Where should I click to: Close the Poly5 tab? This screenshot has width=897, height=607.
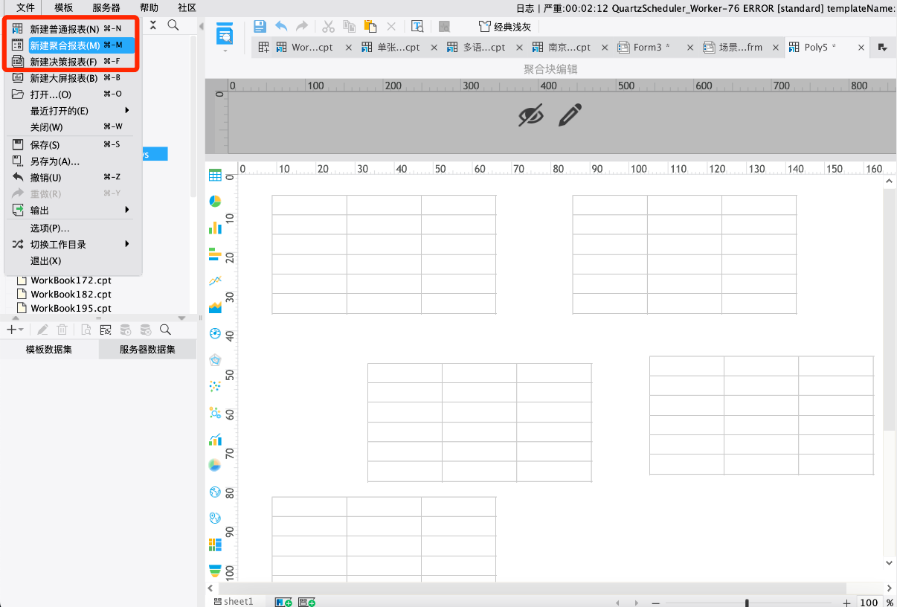(861, 48)
